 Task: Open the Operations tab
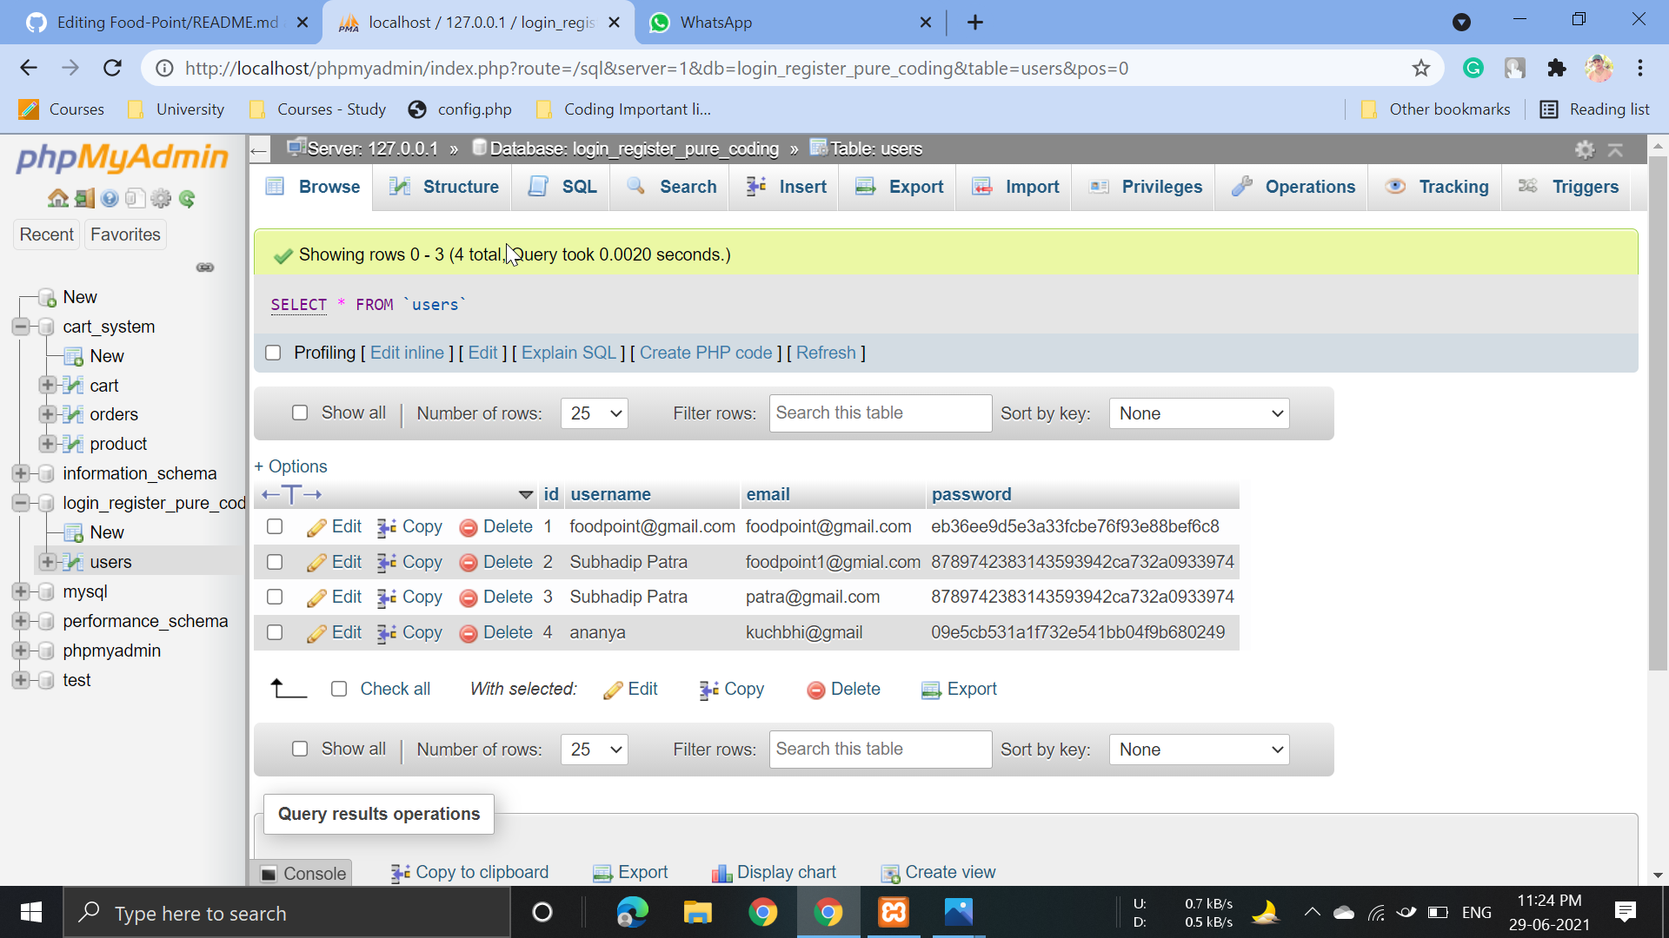point(1293,187)
